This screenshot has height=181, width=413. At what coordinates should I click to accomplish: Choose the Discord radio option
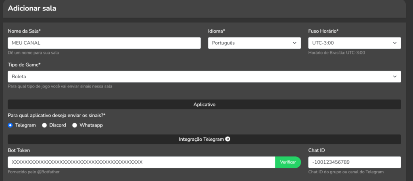click(44, 125)
